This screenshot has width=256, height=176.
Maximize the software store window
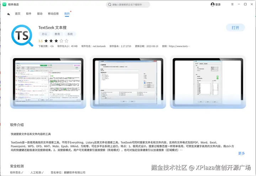[x=245, y=4]
